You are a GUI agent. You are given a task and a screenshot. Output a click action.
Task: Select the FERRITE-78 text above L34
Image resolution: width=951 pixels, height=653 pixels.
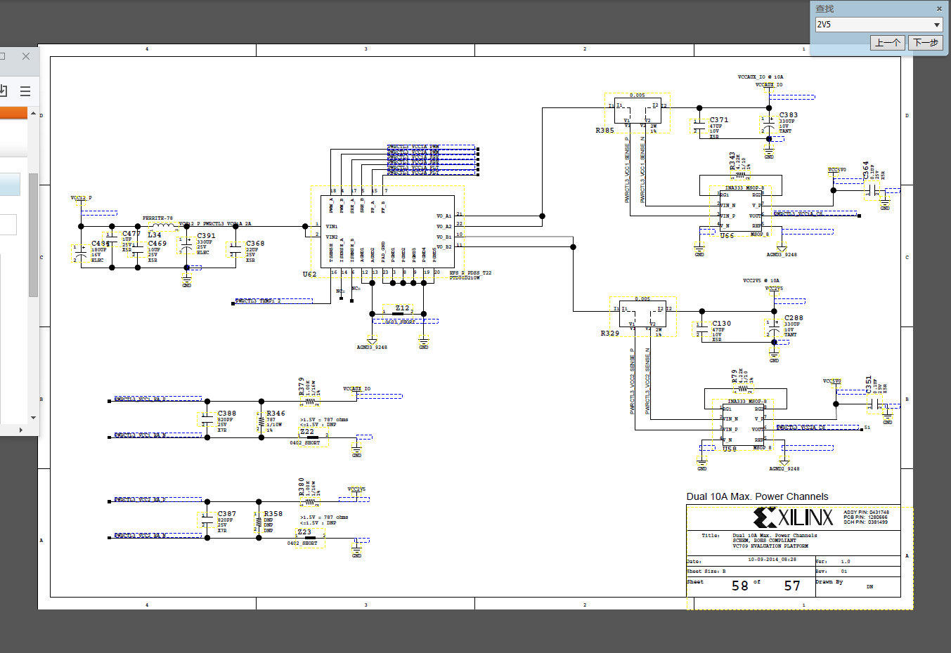157,218
